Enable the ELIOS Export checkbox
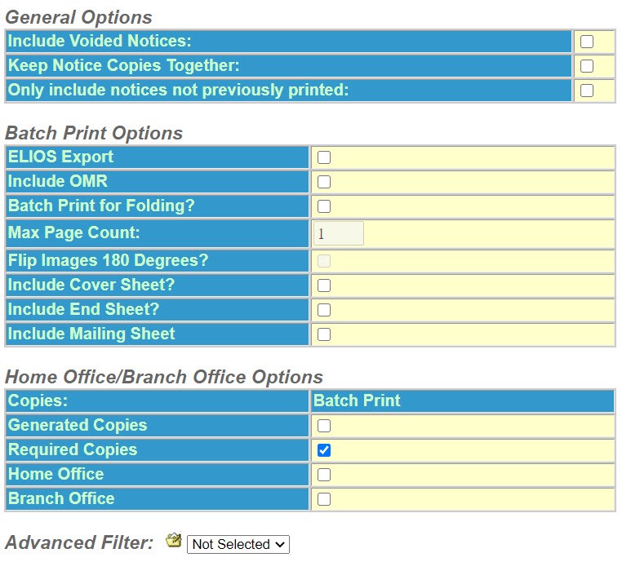Image resolution: width=631 pixels, height=562 pixels. click(324, 157)
